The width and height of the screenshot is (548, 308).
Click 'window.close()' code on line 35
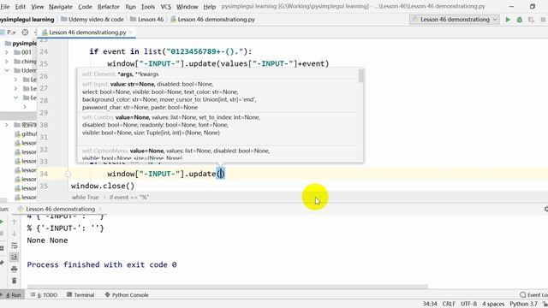[x=103, y=186]
